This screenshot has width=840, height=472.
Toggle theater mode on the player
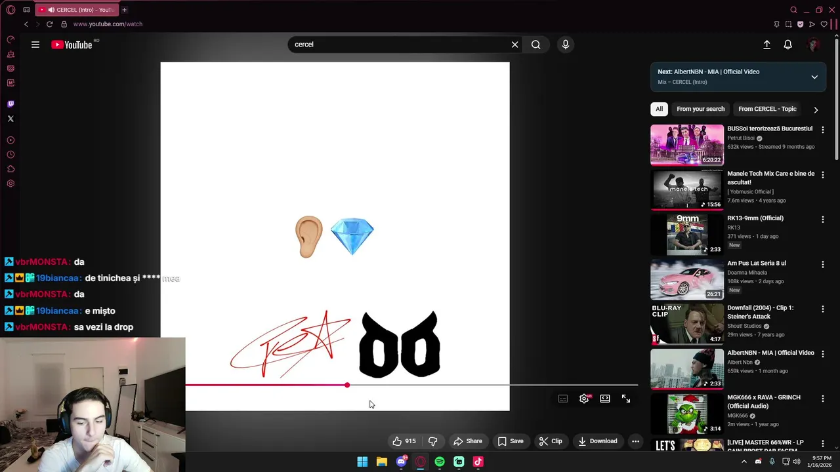tap(605, 399)
